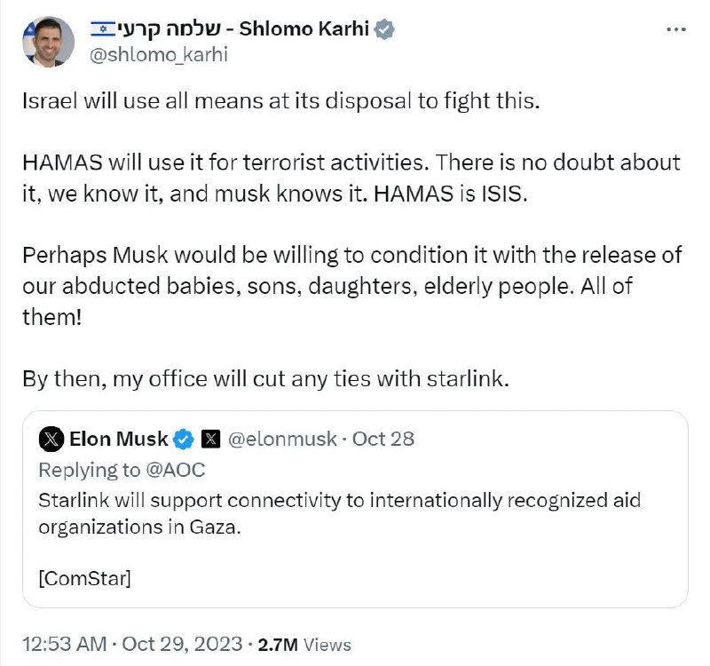
Task: Click the X logo avatar of Elon Musk
Action: coord(54,439)
